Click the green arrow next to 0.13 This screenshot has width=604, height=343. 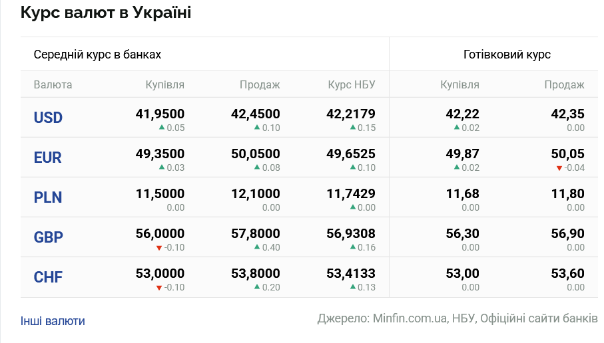click(352, 286)
